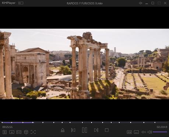Image resolution: width=169 pixels, height=137 pixels.
Task: Pin the player window always on top
Action: (141, 3)
